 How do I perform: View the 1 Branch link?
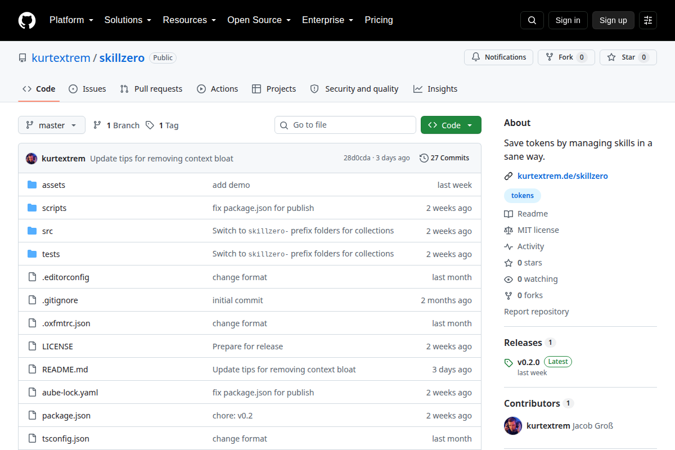tap(116, 125)
